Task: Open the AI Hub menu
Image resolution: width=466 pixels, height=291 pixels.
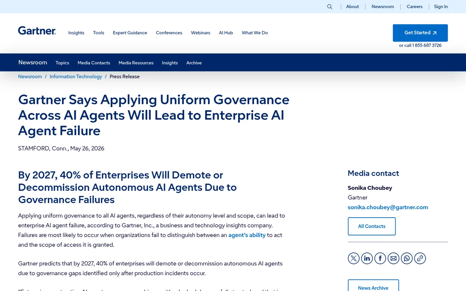Action: 226,33
